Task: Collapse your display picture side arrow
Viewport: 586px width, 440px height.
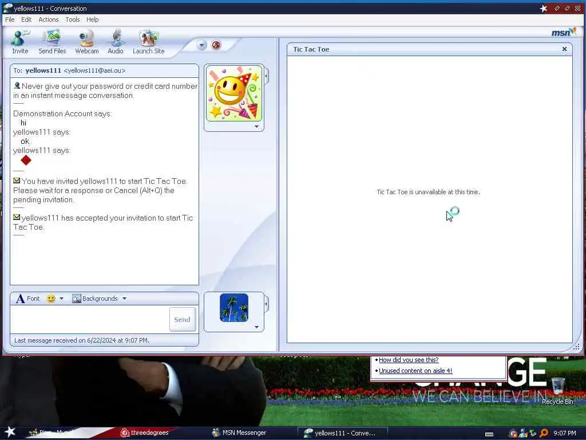Action: [x=266, y=304]
